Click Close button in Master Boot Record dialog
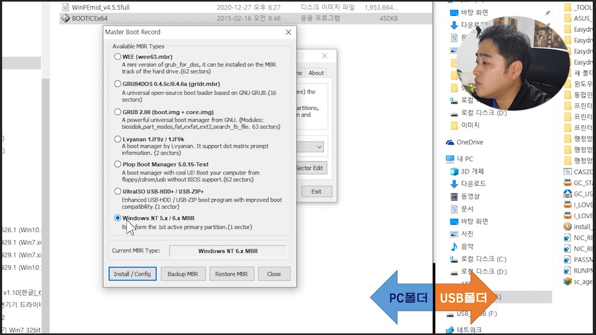This screenshot has height=335, width=596. (x=274, y=274)
